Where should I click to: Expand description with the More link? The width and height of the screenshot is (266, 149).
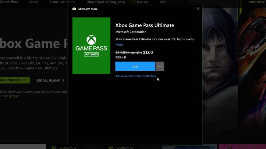click(x=119, y=44)
